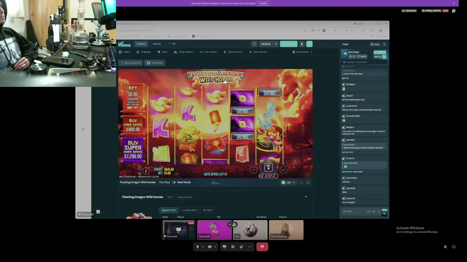Increase the slot bet with plus
Viewport: 467px width, 262px height.
pos(283,170)
